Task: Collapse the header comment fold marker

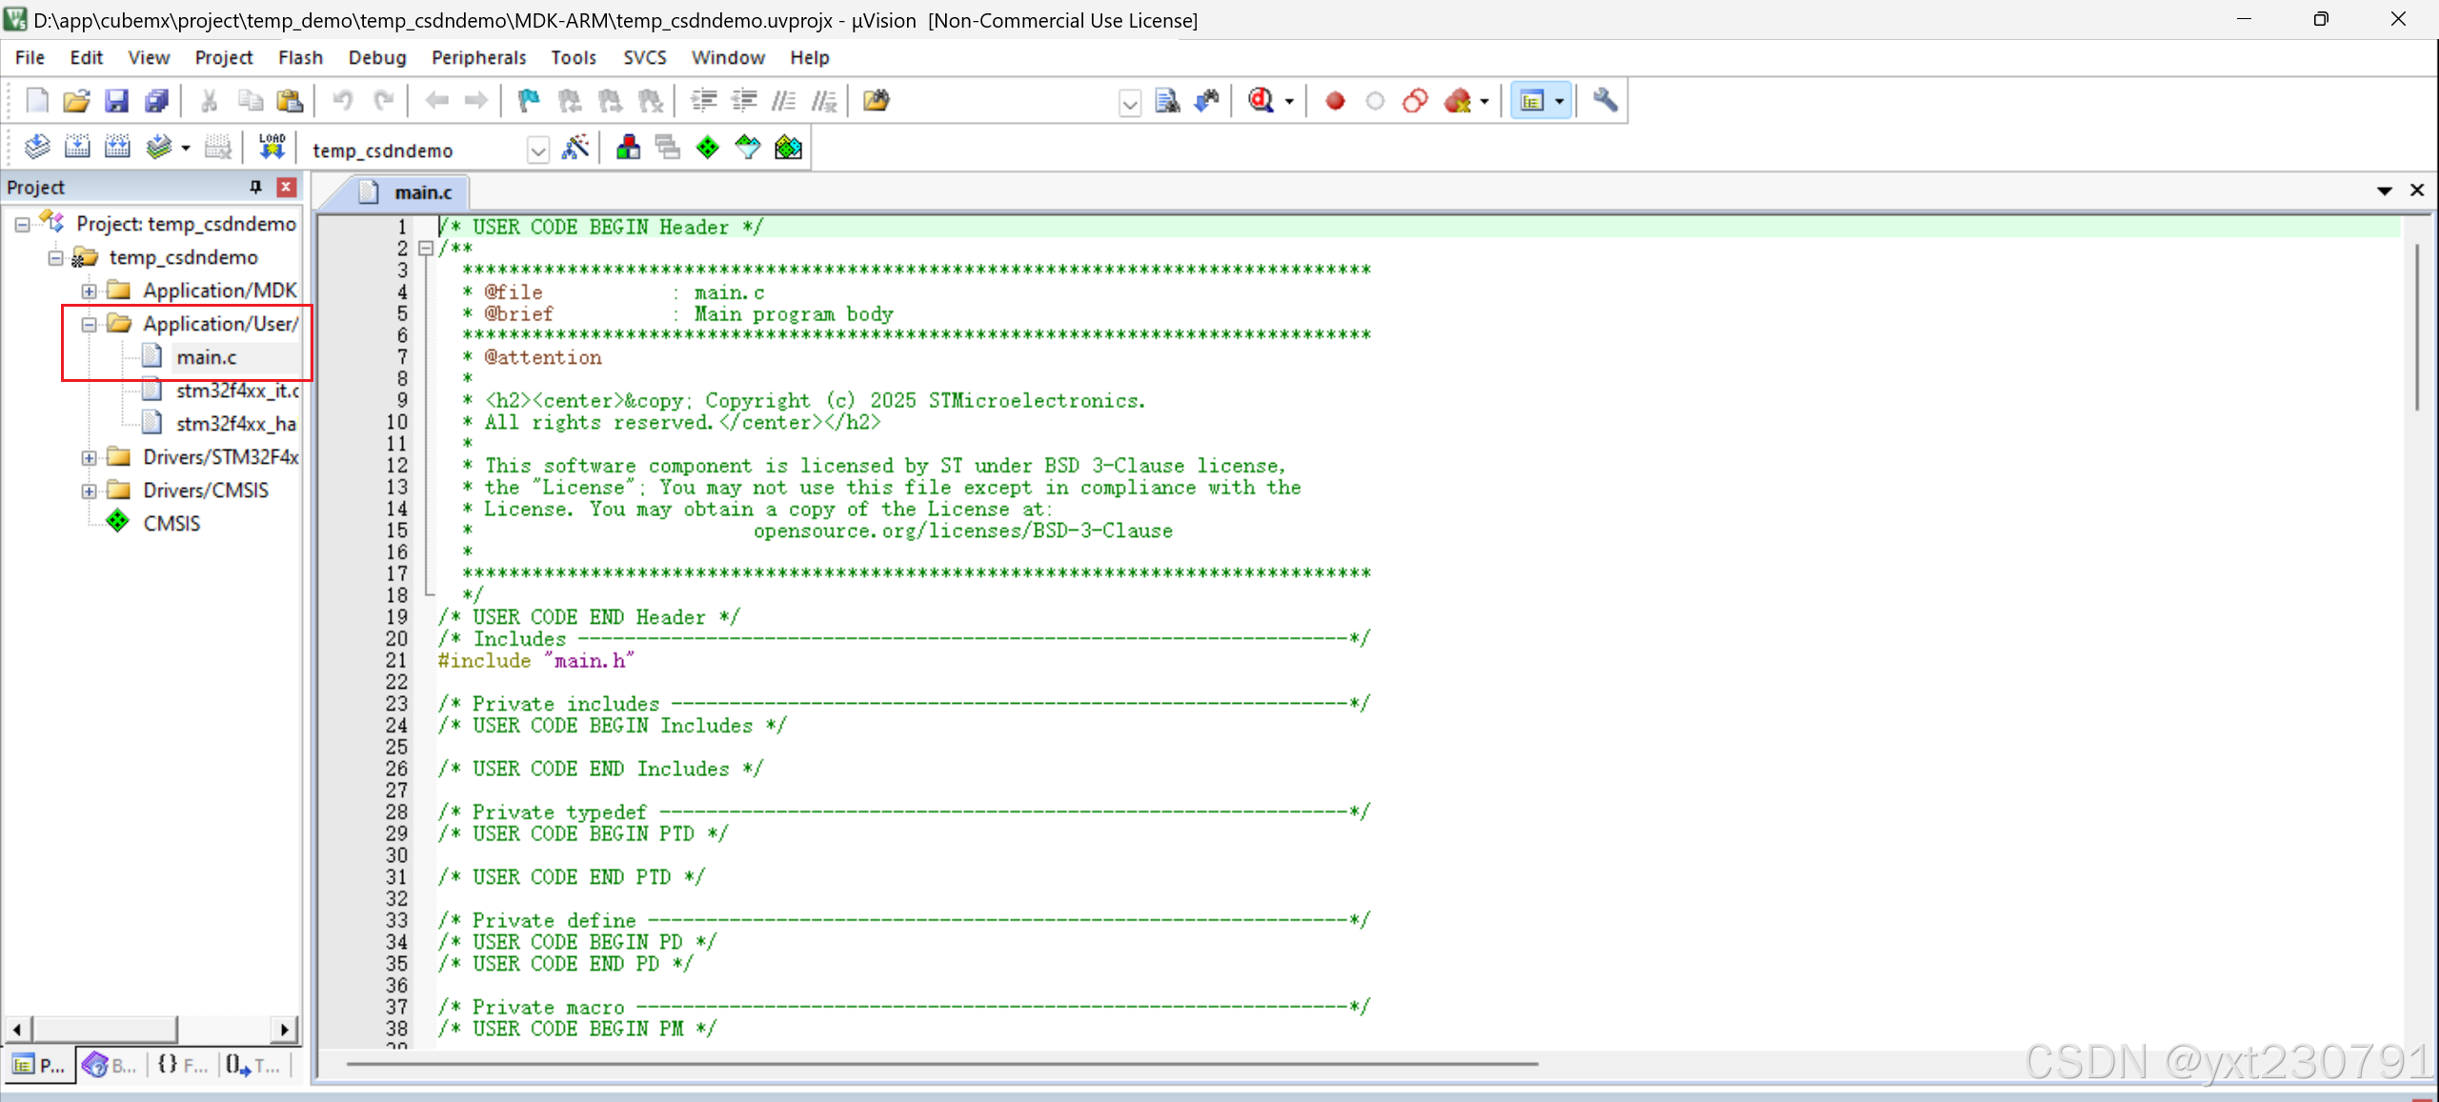Action: tap(426, 249)
